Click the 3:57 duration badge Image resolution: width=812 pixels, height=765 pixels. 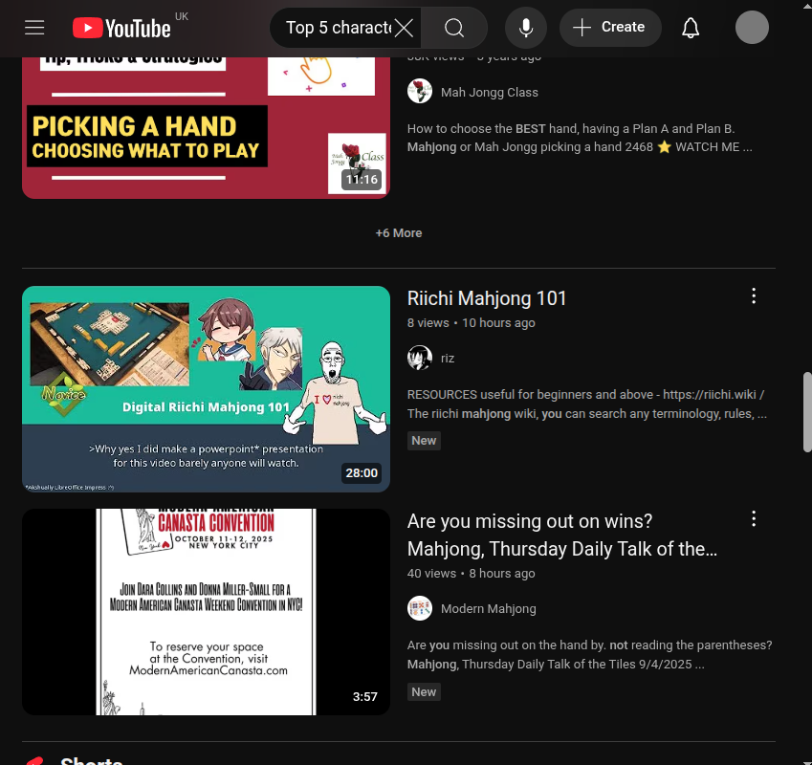click(x=365, y=697)
